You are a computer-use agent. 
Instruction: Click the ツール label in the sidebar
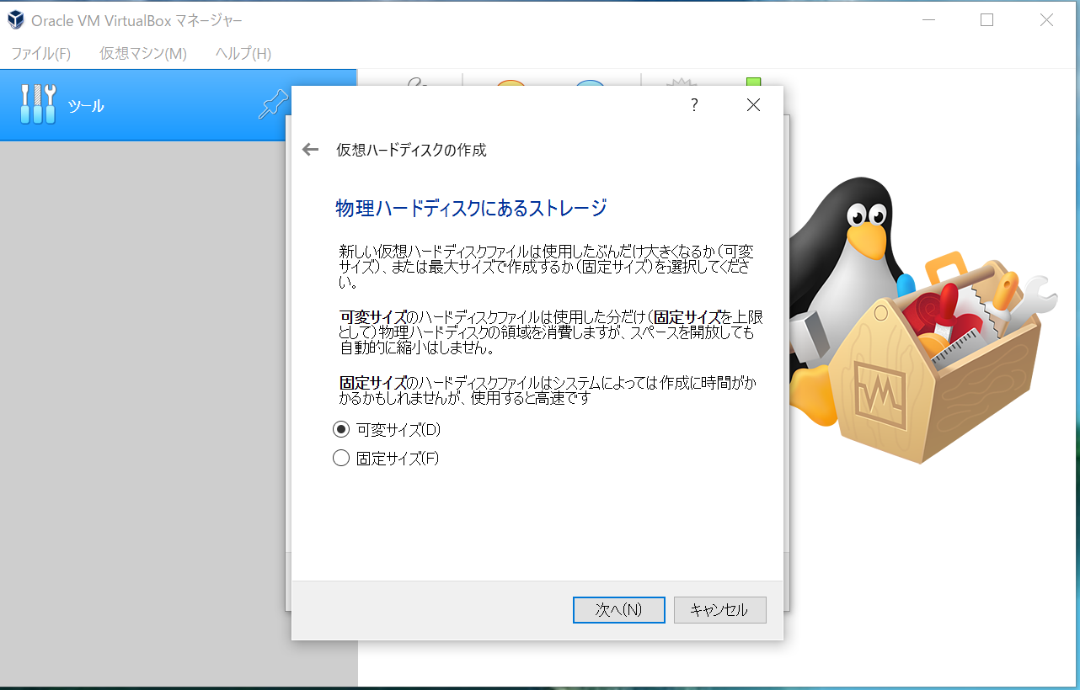(x=86, y=106)
